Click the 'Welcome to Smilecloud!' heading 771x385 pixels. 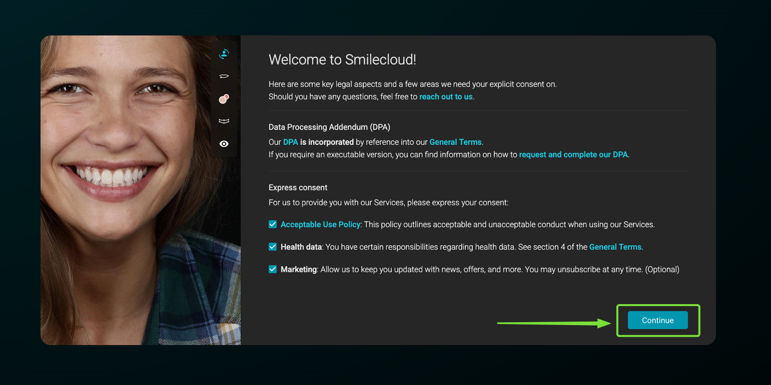342,60
